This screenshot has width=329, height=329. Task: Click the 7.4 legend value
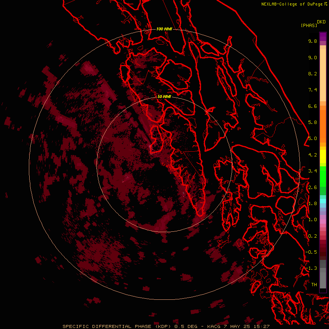(x=313, y=90)
